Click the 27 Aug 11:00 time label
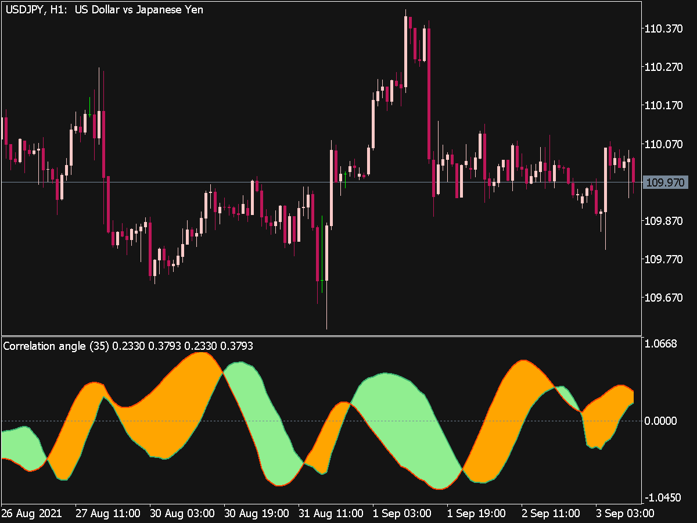Screen dimensions: 697x523 107,514
